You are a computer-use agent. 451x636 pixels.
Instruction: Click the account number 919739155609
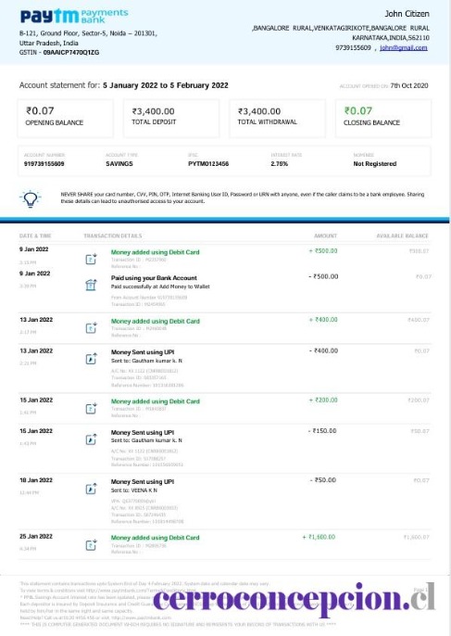[x=44, y=164]
